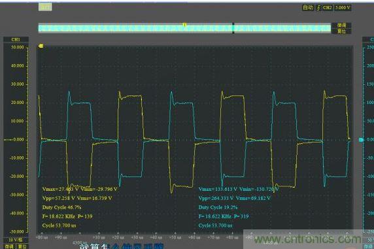Click the 复位 button right of overview bar
The height and width of the screenshot is (249, 374).
coord(341,31)
